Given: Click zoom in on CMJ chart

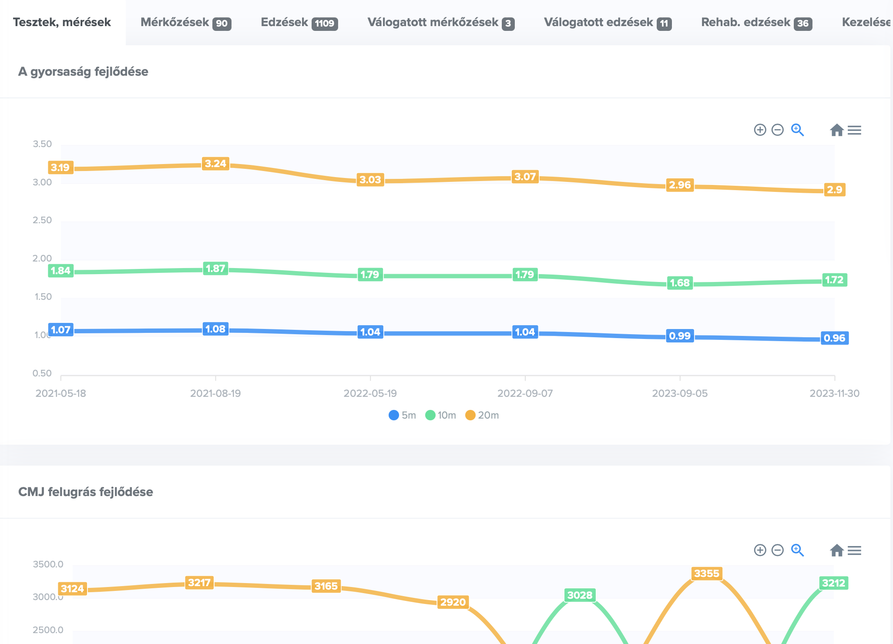Looking at the screenshot, I should (760, 550).
